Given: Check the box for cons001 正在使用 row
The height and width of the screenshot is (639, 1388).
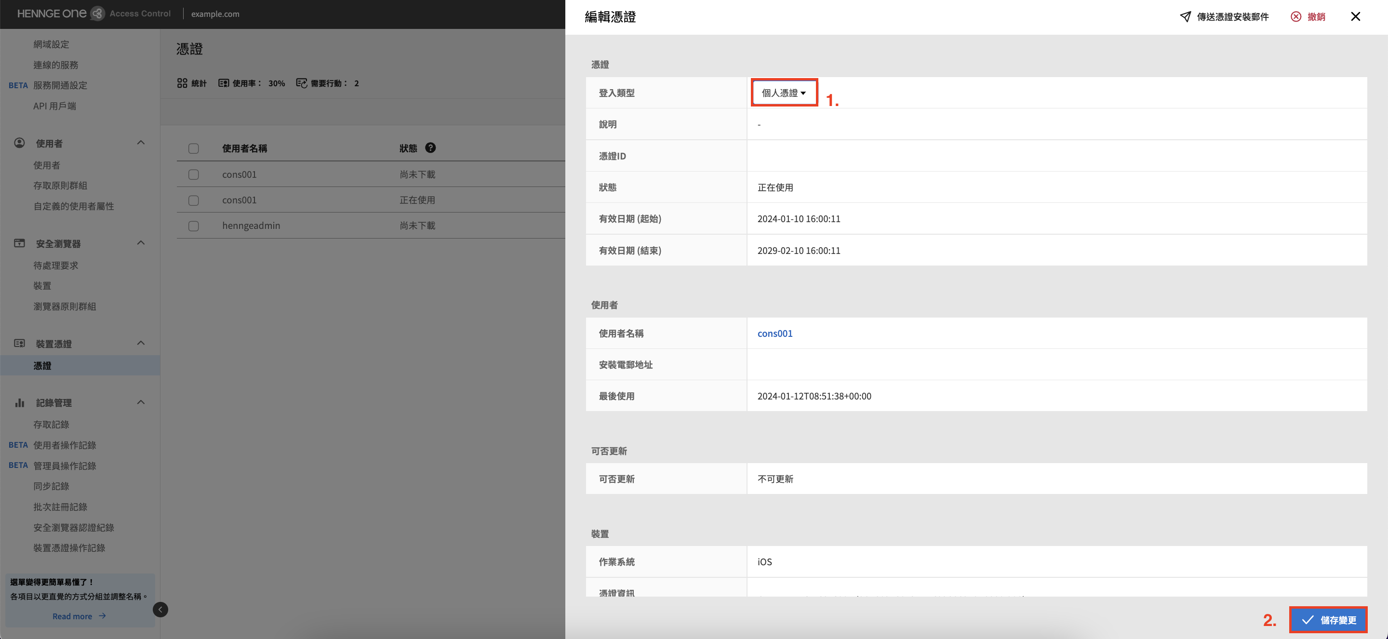Looking at the screenshot, I should [x=193, y=200].
